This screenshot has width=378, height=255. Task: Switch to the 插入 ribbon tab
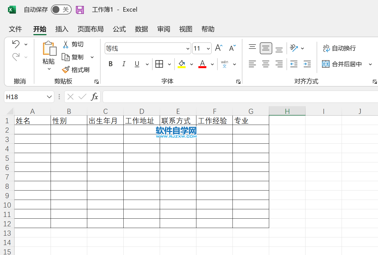[x=62, y=29]
